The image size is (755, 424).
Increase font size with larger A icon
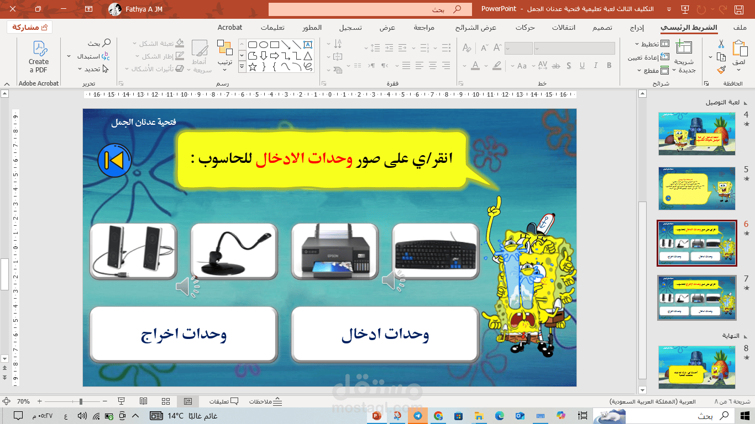coord(499,48)
